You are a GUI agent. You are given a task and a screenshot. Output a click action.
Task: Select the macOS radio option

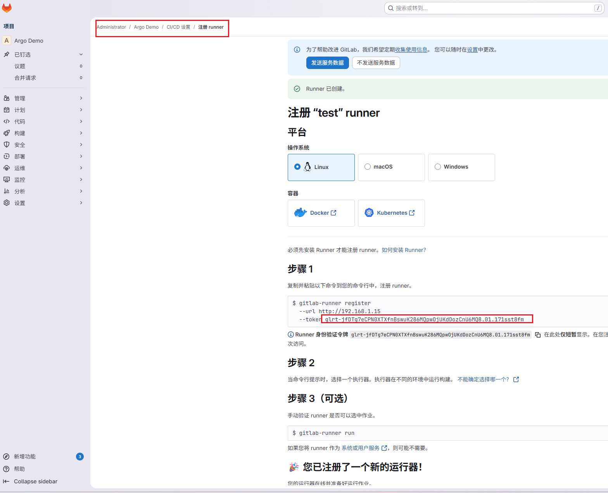(x=368, y=167)
